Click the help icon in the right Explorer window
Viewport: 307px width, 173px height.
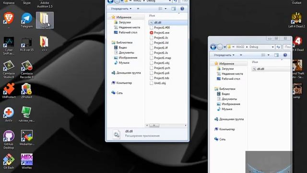point(285,55)
